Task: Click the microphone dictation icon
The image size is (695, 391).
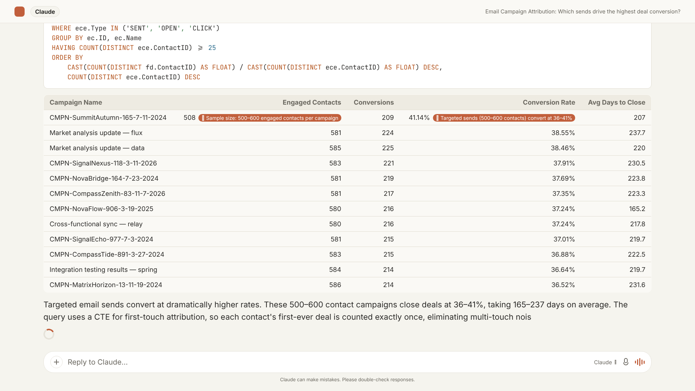Action: (x=625, y=362)
